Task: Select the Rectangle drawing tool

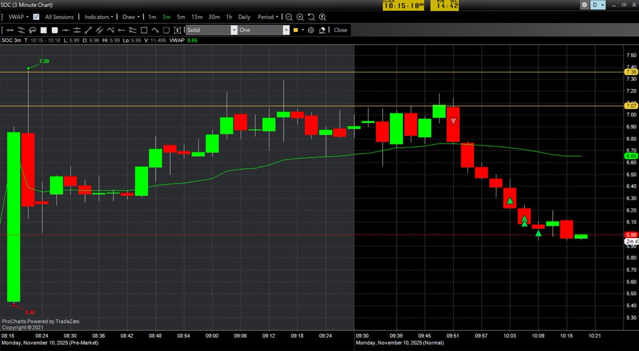Action: tap(144, 30)
